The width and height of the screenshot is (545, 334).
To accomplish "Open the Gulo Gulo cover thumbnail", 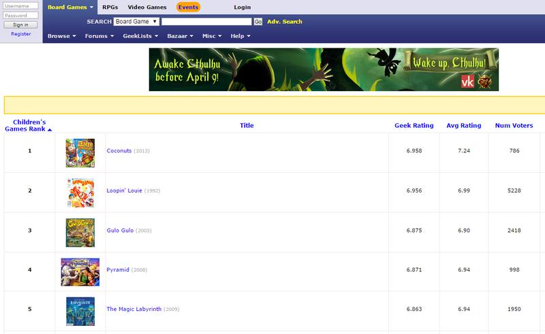I will coord(80,232).
